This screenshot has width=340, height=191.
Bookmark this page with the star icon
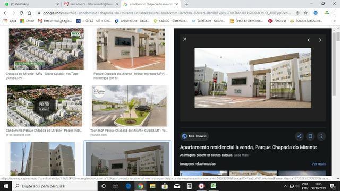pyautogui.click(x=306, y=13)
